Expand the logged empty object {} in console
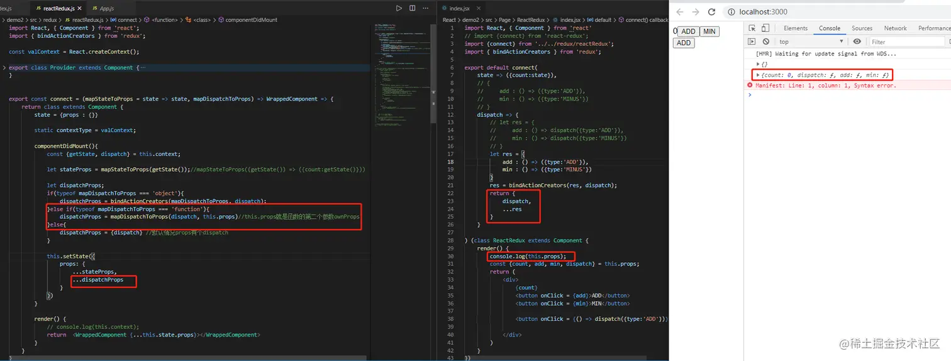This screenshot has width=951, height=361. (758, 64)
